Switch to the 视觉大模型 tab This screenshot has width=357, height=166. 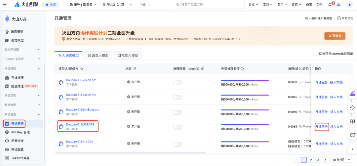tap(128, 56)
